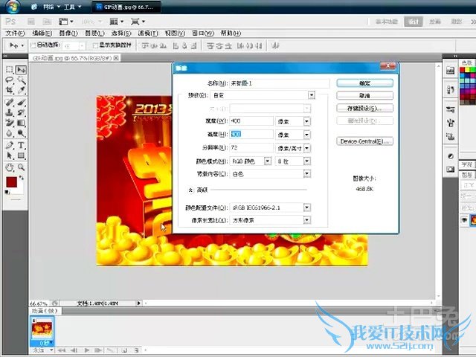Select the Dodge tool
Screen dimensions: 476x357
click(x=21, y=133)
